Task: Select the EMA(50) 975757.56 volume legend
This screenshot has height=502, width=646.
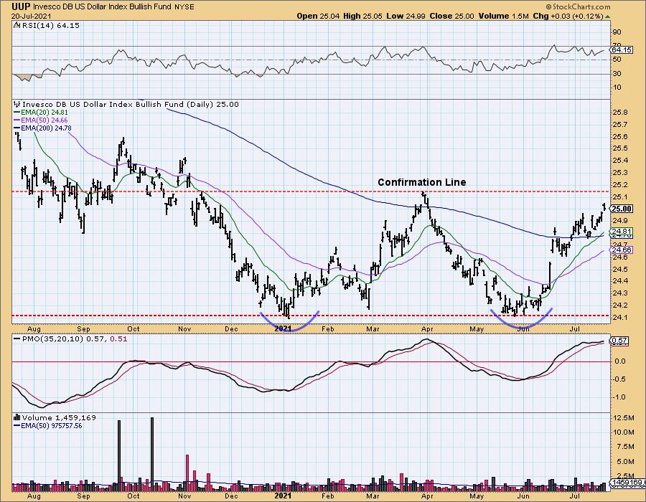Action: pos(51,426)
